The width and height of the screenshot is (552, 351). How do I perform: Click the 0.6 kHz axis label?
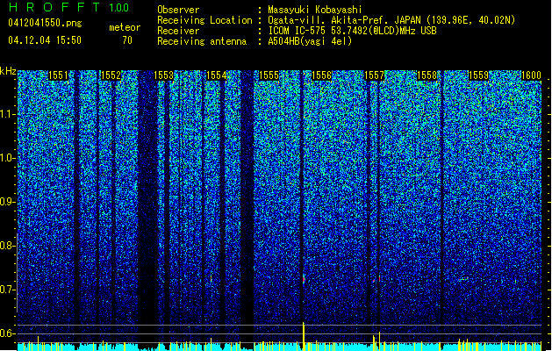8,333
